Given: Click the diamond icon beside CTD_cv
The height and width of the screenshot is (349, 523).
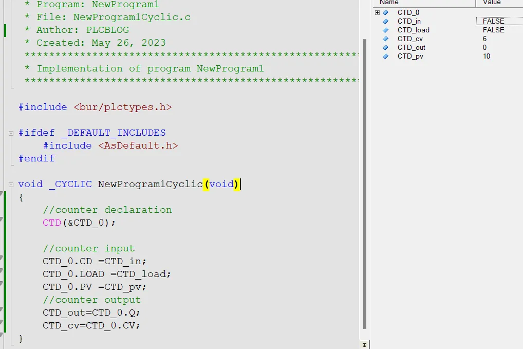Looking at the screenshot, I should coord(385,39).
